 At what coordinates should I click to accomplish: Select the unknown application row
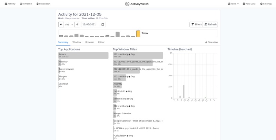(83, 85)
